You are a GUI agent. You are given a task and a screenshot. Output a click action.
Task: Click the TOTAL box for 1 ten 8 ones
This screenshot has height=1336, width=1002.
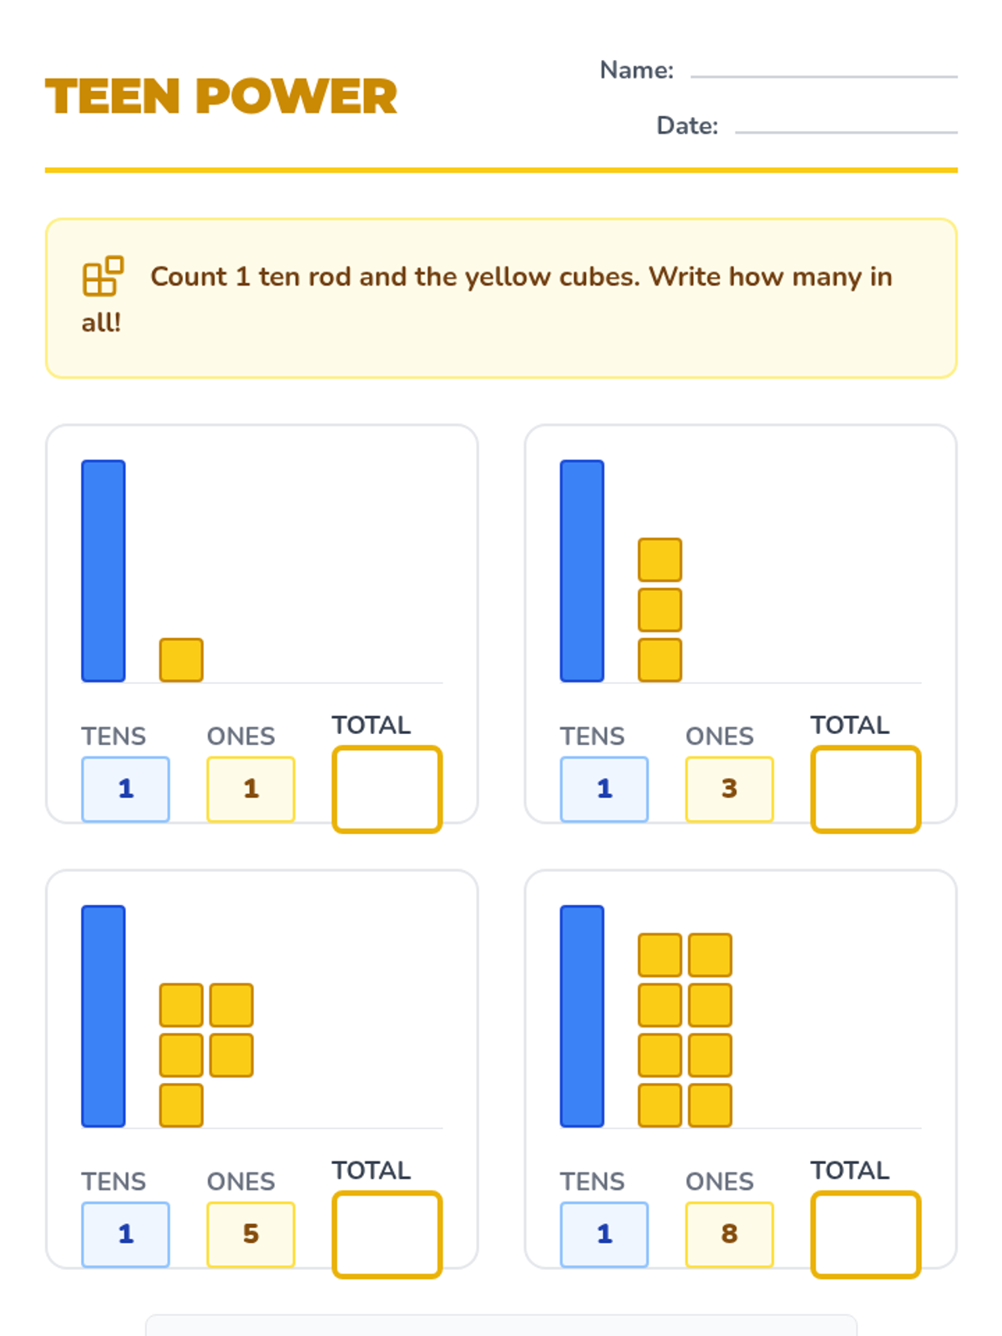(866, 1234)
